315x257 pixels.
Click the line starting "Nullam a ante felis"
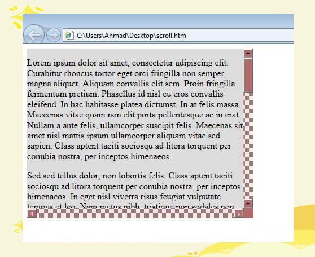click(x=135, y=125)
